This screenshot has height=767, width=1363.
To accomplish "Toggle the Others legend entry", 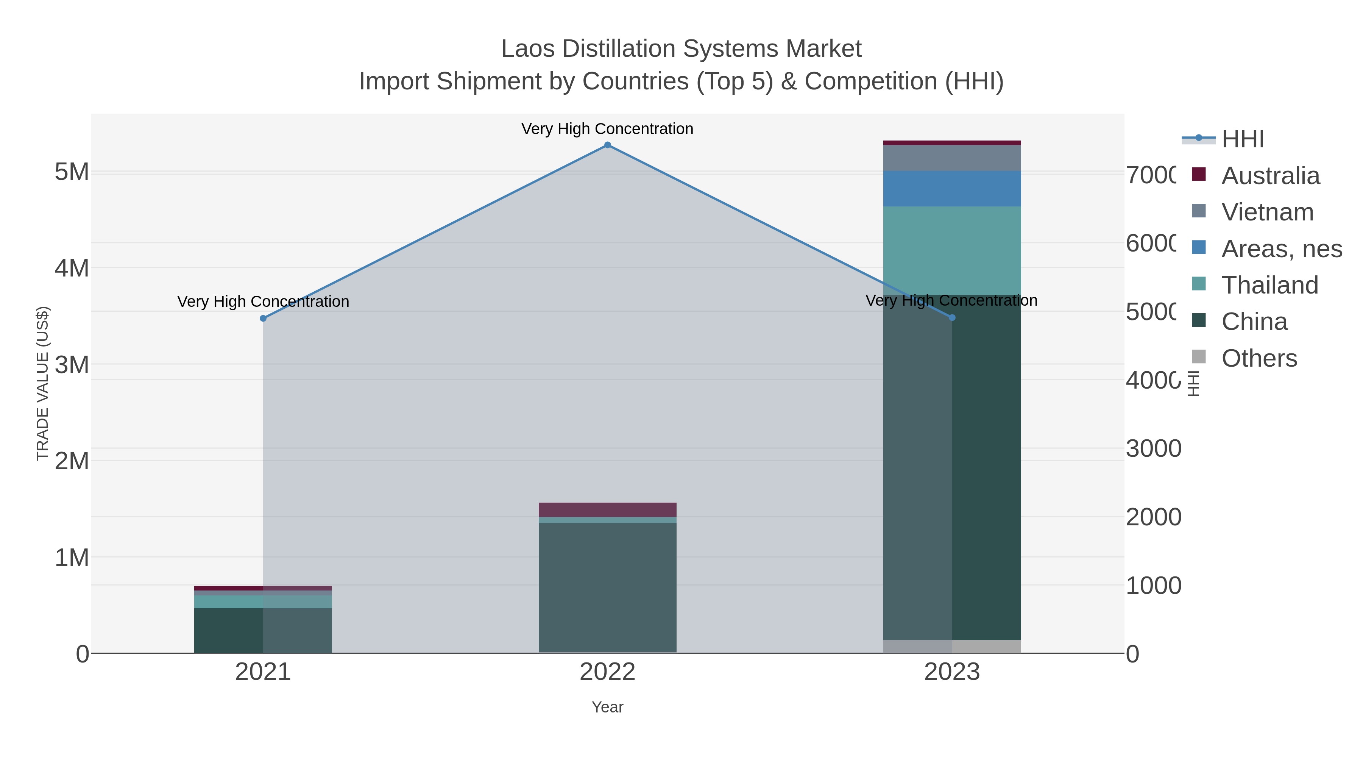I will (x=1244, y=358).
